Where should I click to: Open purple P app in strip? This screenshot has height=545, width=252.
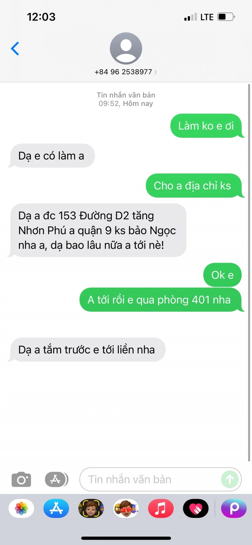coord(234,508)
